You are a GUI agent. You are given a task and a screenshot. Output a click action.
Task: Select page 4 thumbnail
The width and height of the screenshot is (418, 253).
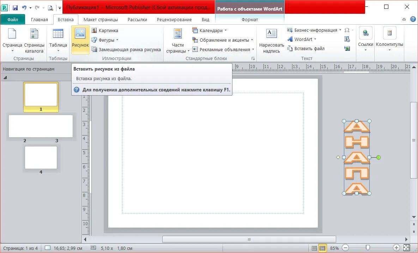point(41,157)
